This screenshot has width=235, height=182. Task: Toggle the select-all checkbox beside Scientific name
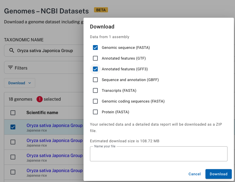click(13, 113)
